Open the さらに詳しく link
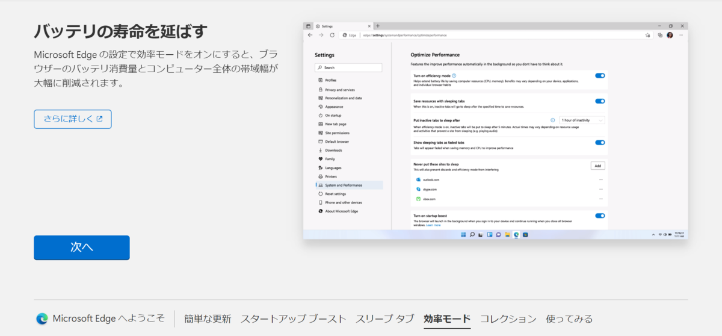 pyautogui.click(x=73, y=119)
